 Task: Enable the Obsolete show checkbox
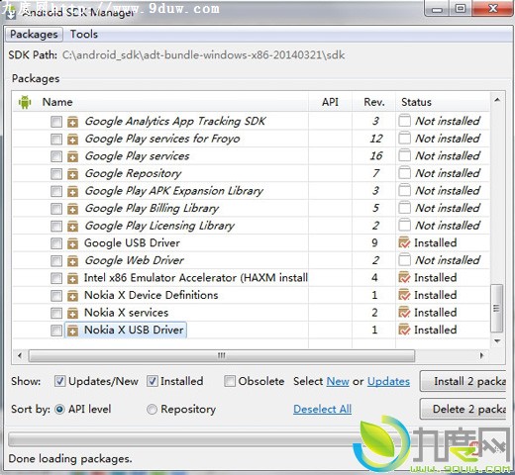pos(230,381)
